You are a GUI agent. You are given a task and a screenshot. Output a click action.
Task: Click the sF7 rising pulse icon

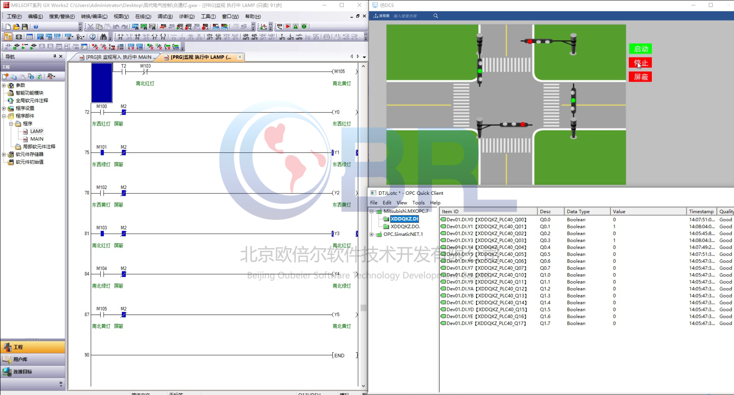tap(210, 37)
